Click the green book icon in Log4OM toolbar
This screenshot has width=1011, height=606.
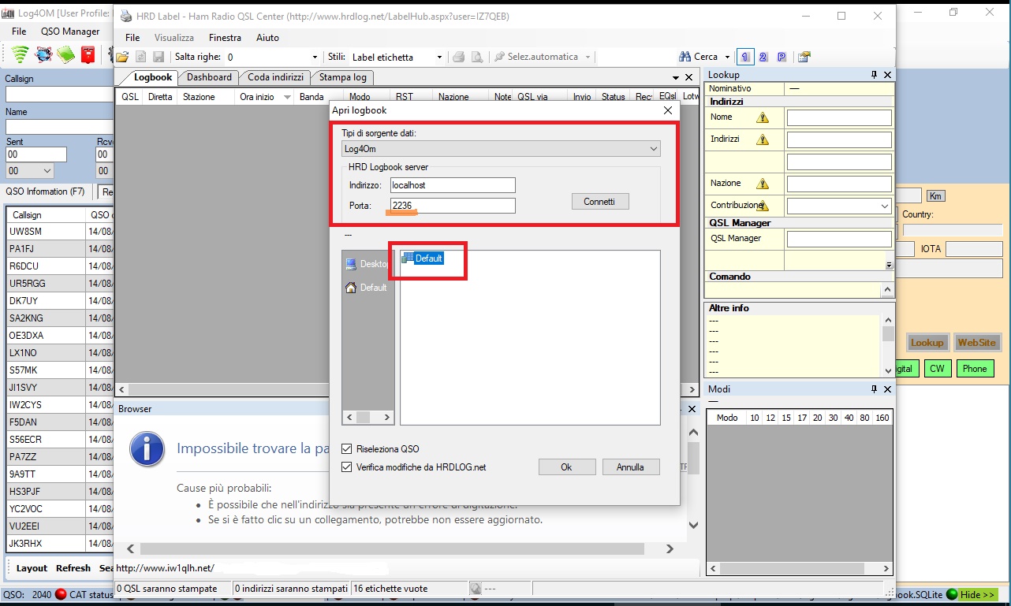point(65,54)
